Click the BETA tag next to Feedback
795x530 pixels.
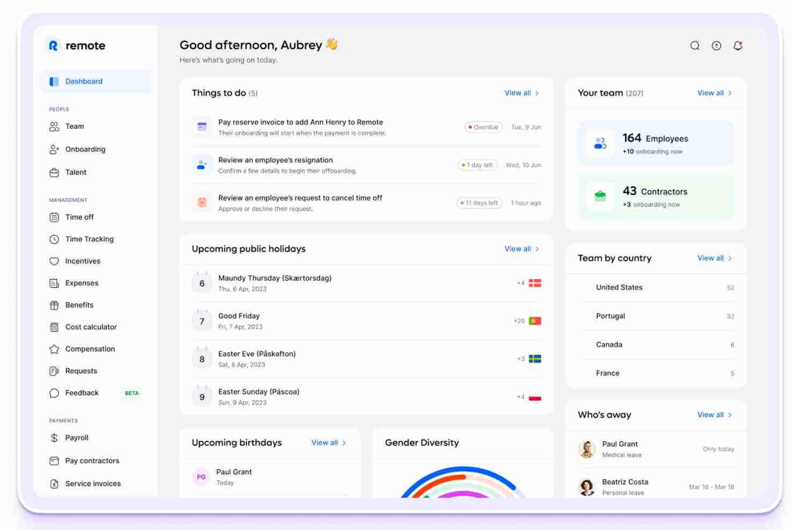click(x=132, y=393)
